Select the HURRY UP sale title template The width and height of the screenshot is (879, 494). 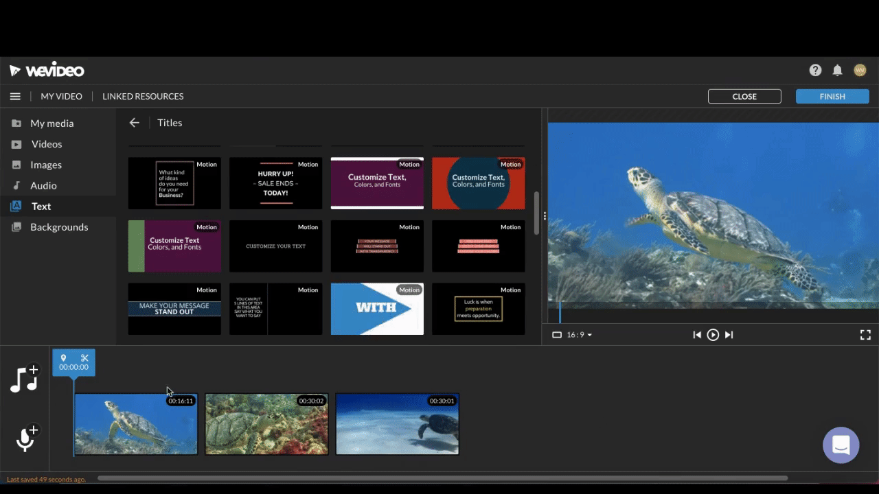[x=275, y=183]
